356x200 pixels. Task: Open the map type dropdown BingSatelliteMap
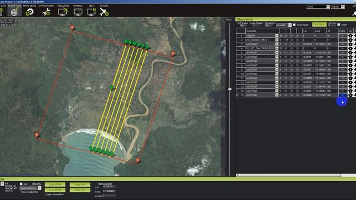coord(39,188)
